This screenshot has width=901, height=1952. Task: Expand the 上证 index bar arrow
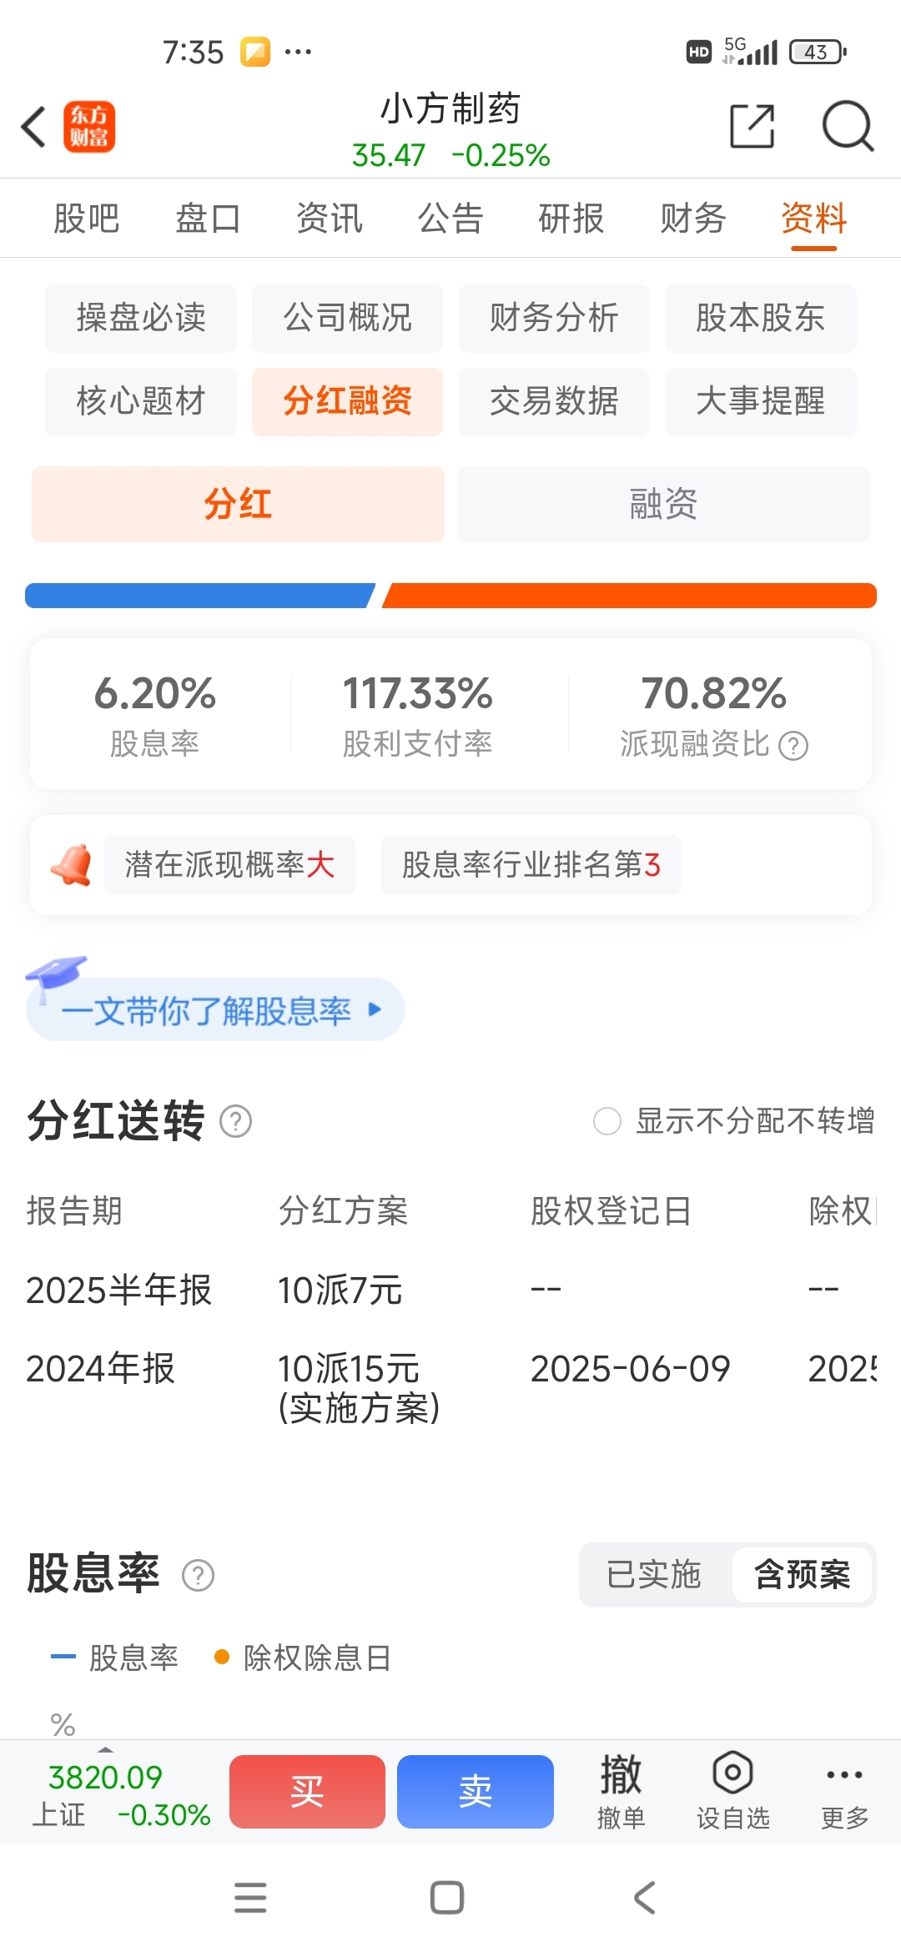tap(106, 1749)
